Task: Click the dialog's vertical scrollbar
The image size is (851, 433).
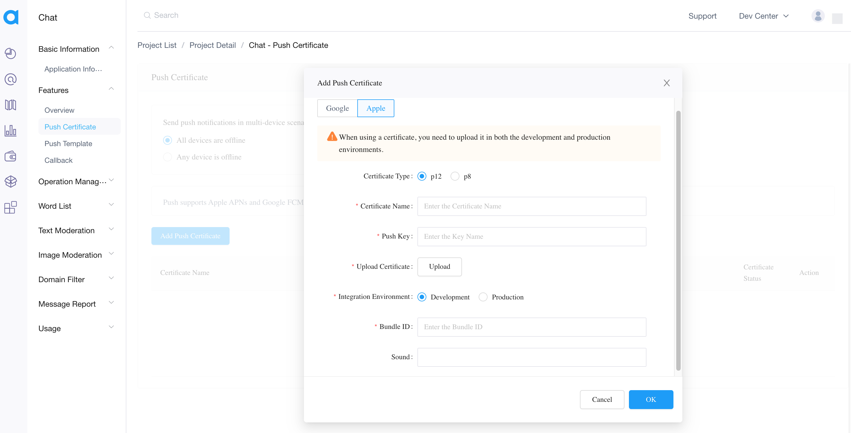Action: pyautogui.click(x=678, y=240)
